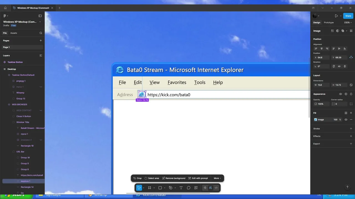Click flip vertical icon

click(345, 66)
